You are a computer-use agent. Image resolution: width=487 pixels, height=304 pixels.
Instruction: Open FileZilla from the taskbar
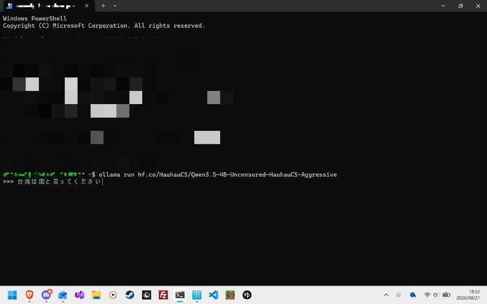pos(163,295)
